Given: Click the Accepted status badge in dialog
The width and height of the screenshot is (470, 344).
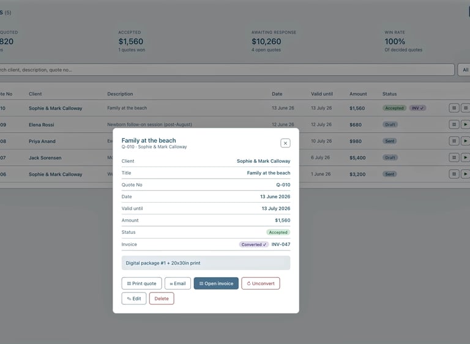Looking at the screenshot, I should click(278, 232).
